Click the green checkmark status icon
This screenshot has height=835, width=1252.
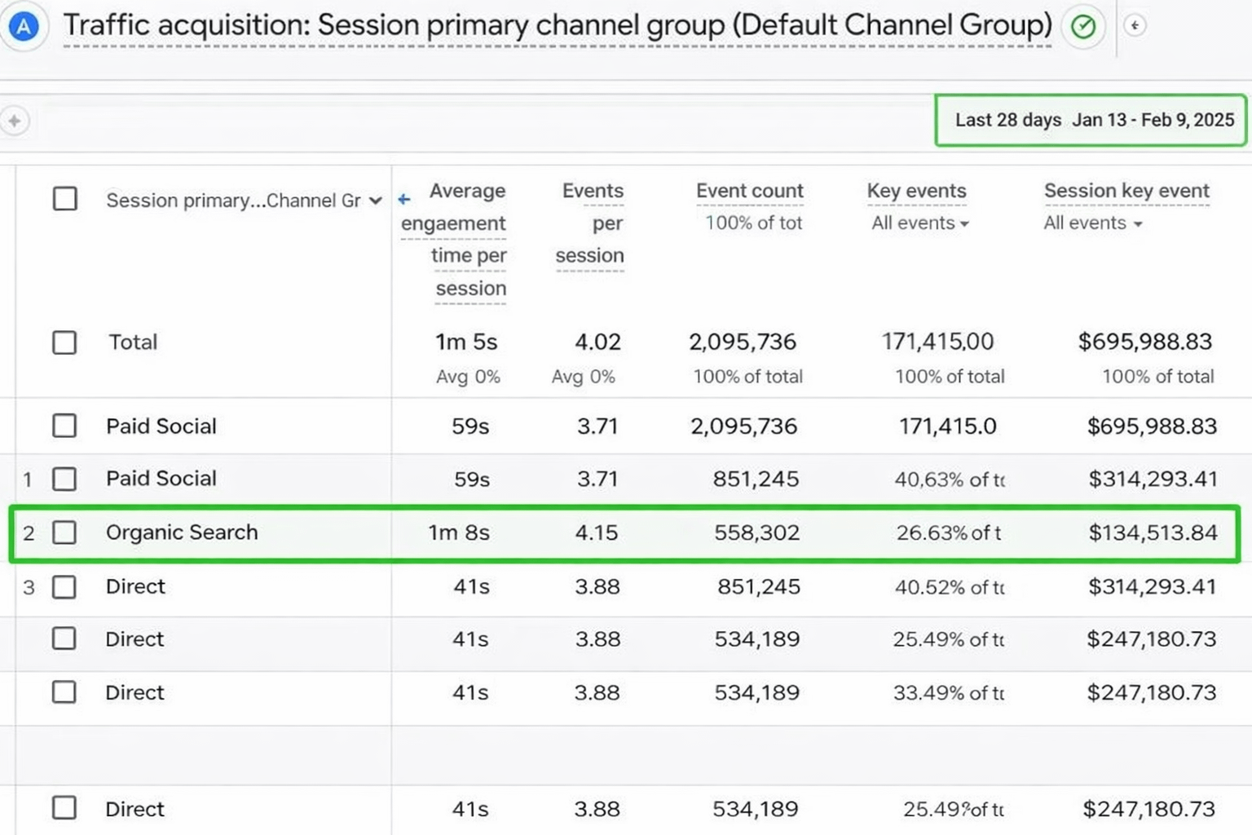coord(1082,27)
